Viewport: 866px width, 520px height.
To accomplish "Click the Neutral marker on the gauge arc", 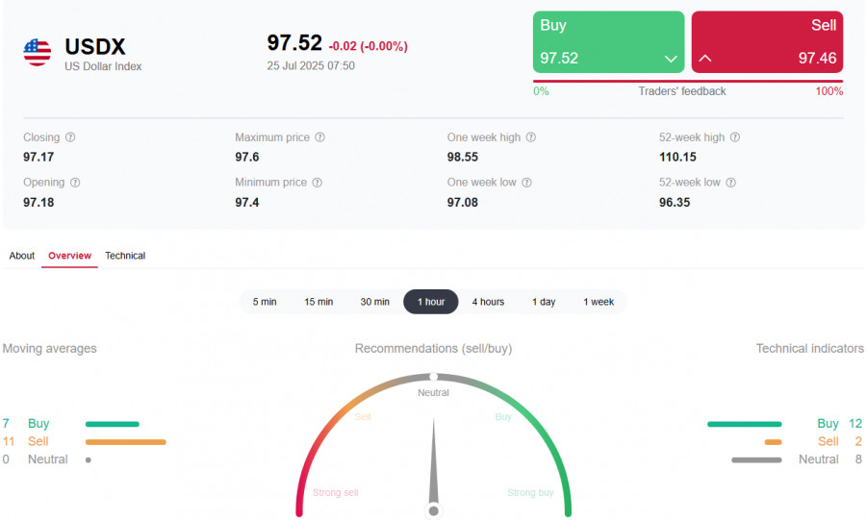I will [x=434, y=377].
